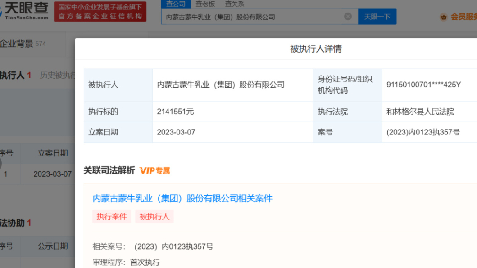Click the 公示日期 column header
Screen dimensions: 477x268
point(53,246)
